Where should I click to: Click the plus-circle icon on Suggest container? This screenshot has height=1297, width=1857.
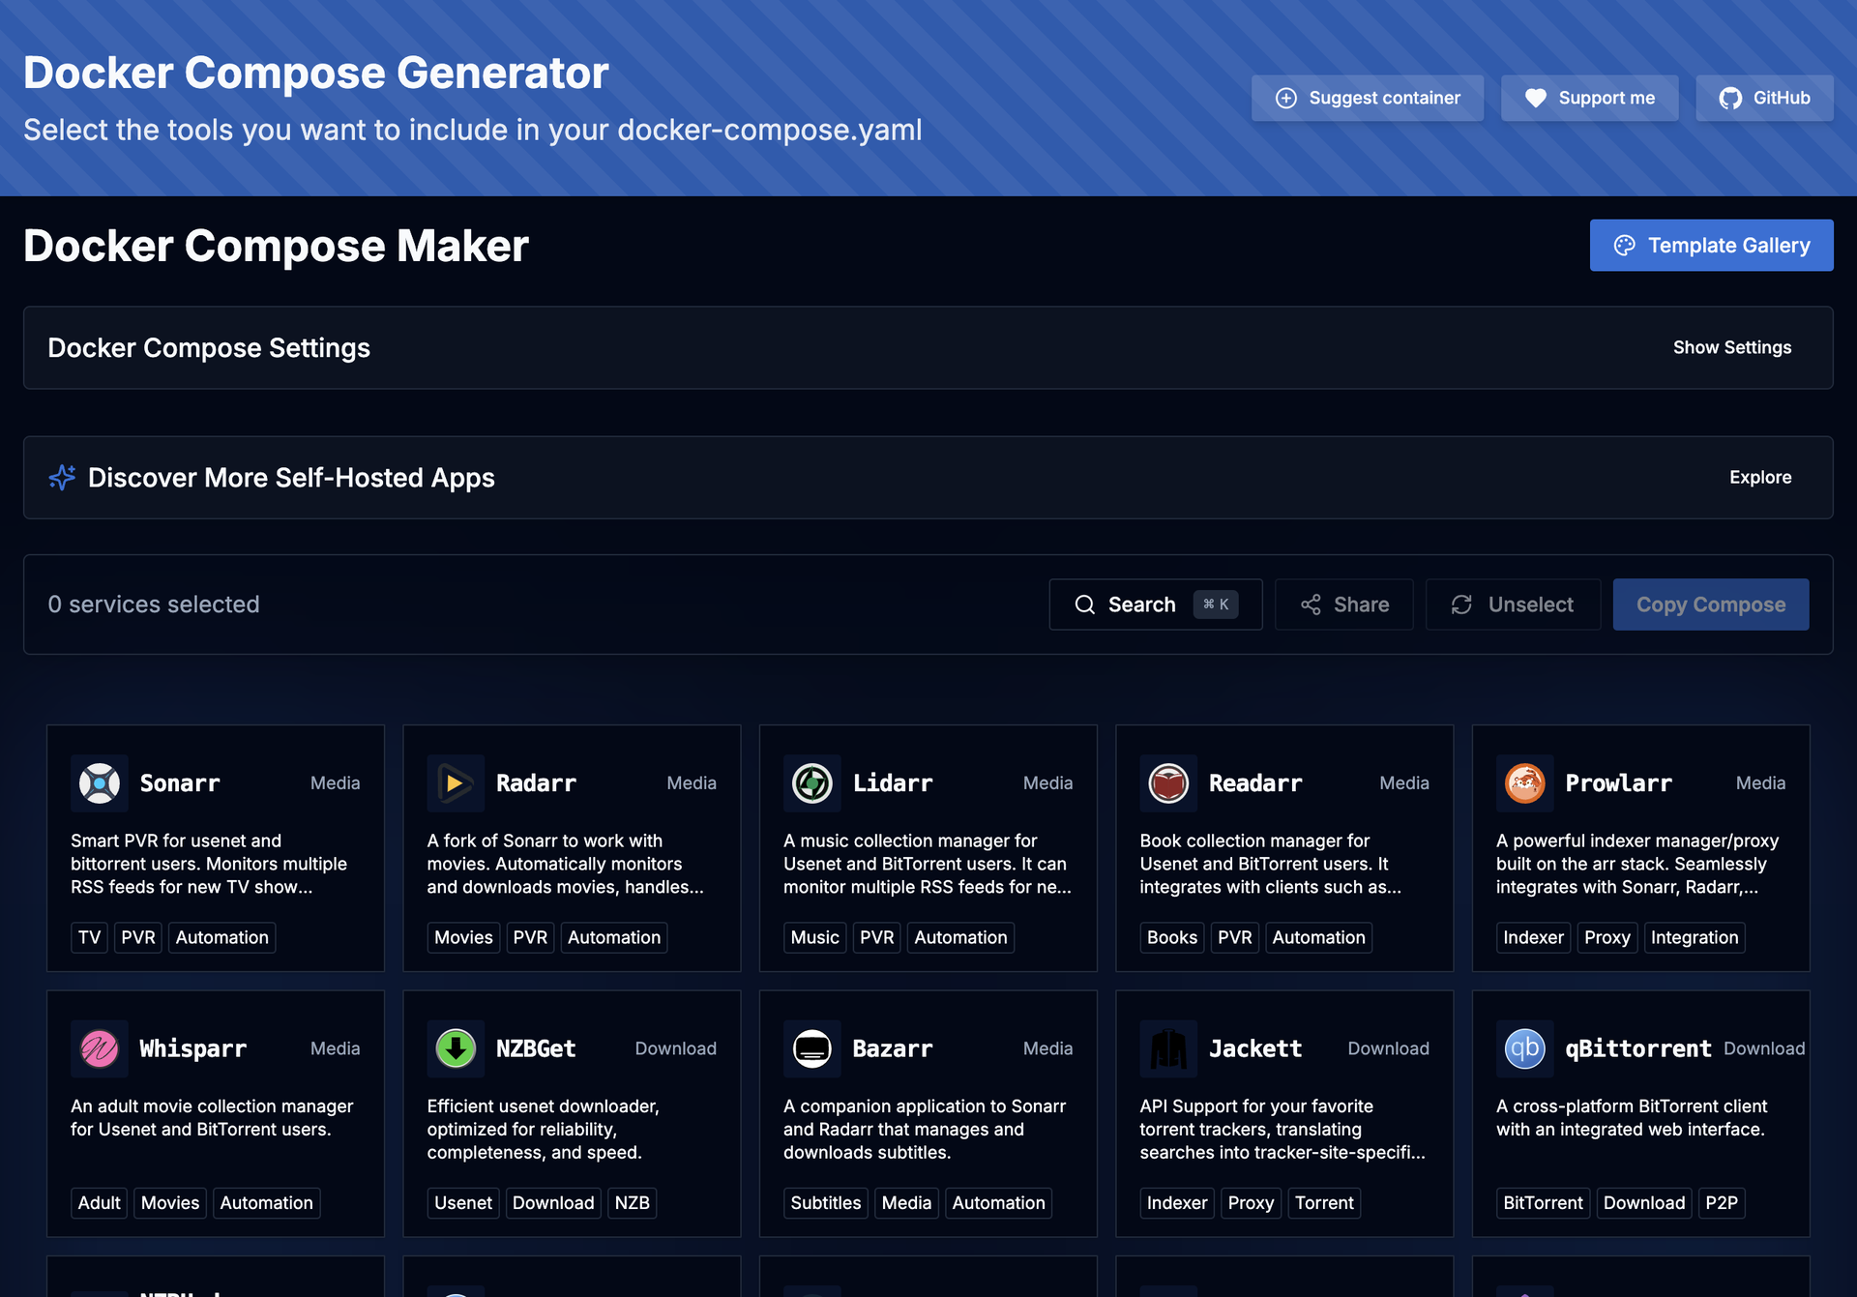(1286, 98)
